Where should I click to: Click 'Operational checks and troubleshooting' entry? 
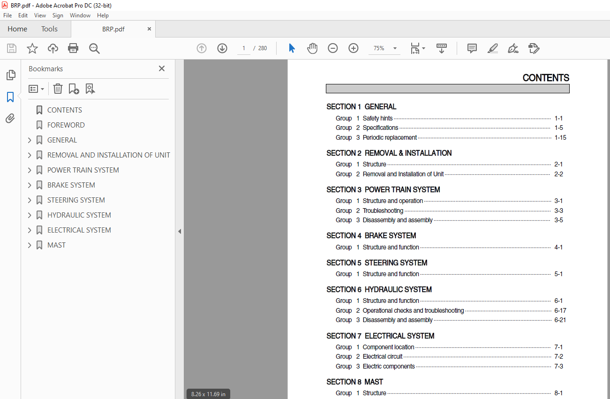(x=413, y=311)
